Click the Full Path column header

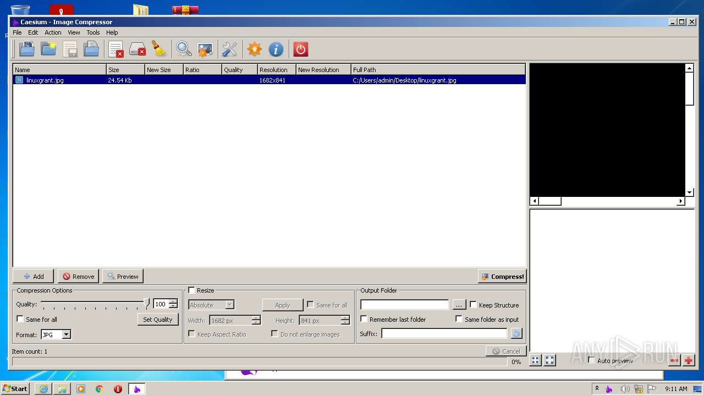coord(438,70)
